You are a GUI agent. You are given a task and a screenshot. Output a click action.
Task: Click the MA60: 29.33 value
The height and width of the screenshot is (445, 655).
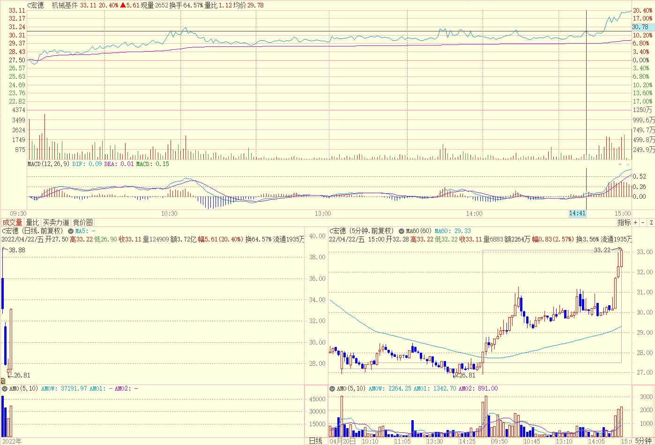click(453, 231)
